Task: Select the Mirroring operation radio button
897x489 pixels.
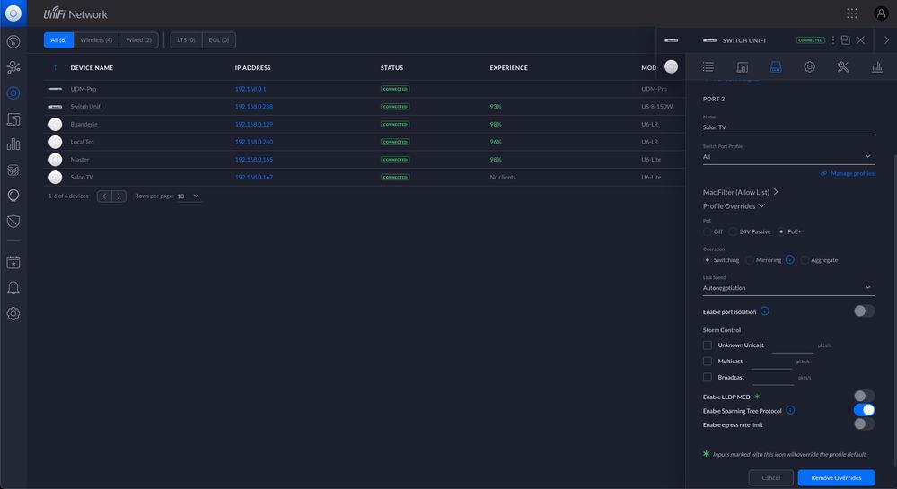Action: 750,260
